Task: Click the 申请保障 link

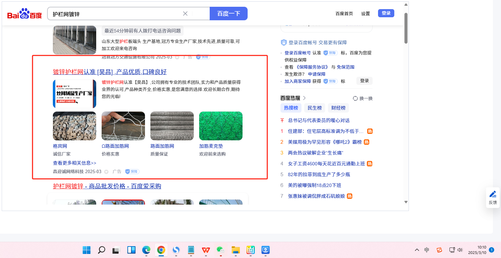Action: pos(317,74)
